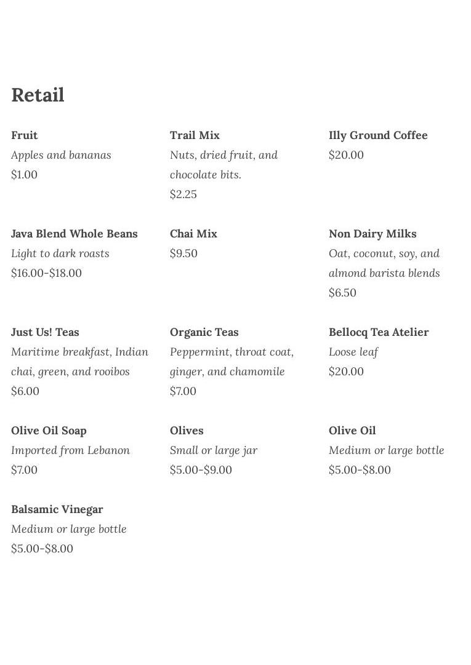Select the Organic Teas item name
471x665 pixels.
[x=204, y=332]
